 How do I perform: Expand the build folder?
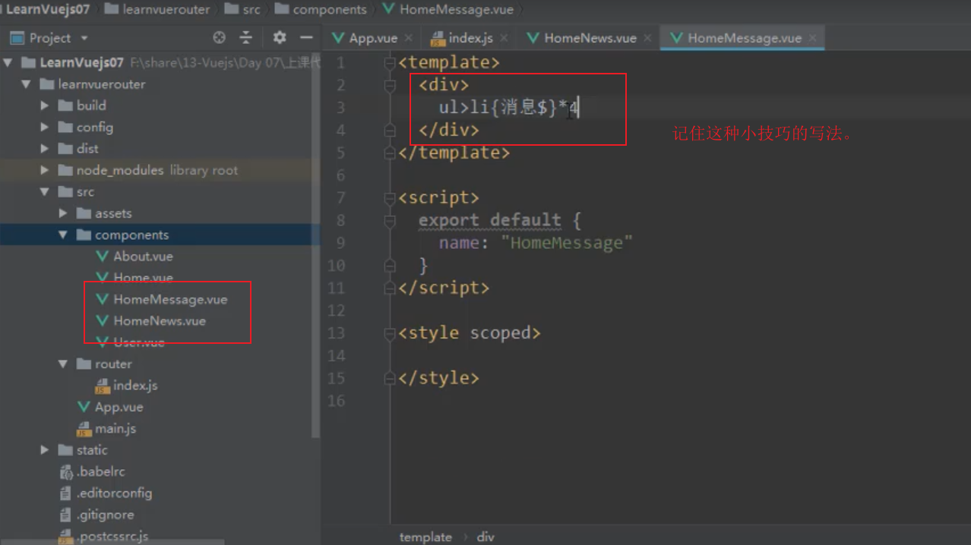pyautogui.click(x=45, y=106)
